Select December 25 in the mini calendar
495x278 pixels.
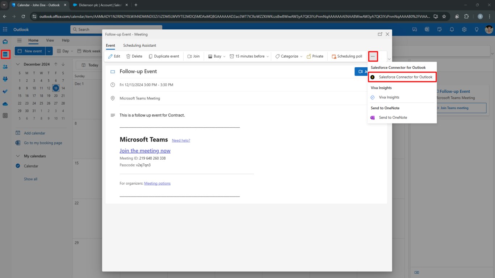pos(41,103)
